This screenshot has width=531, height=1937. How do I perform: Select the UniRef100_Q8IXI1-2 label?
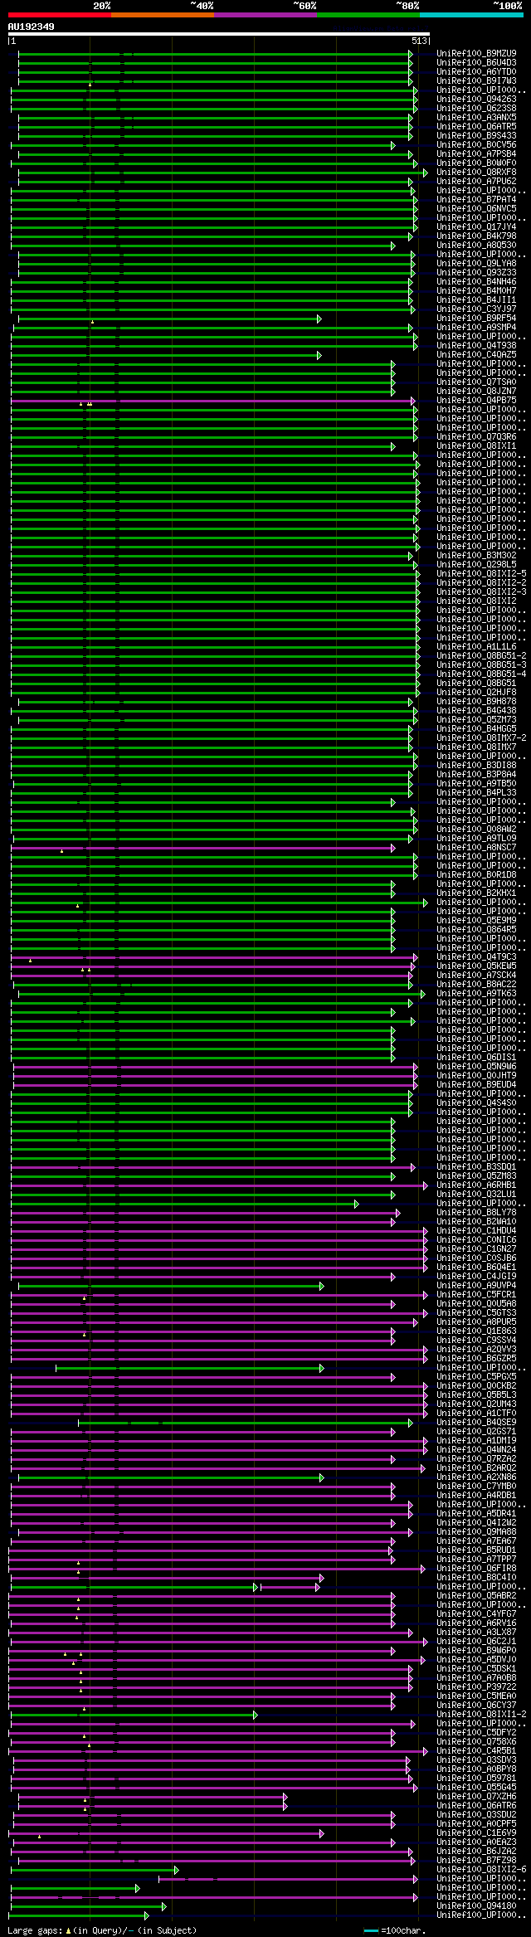[x=481, y=1715]
